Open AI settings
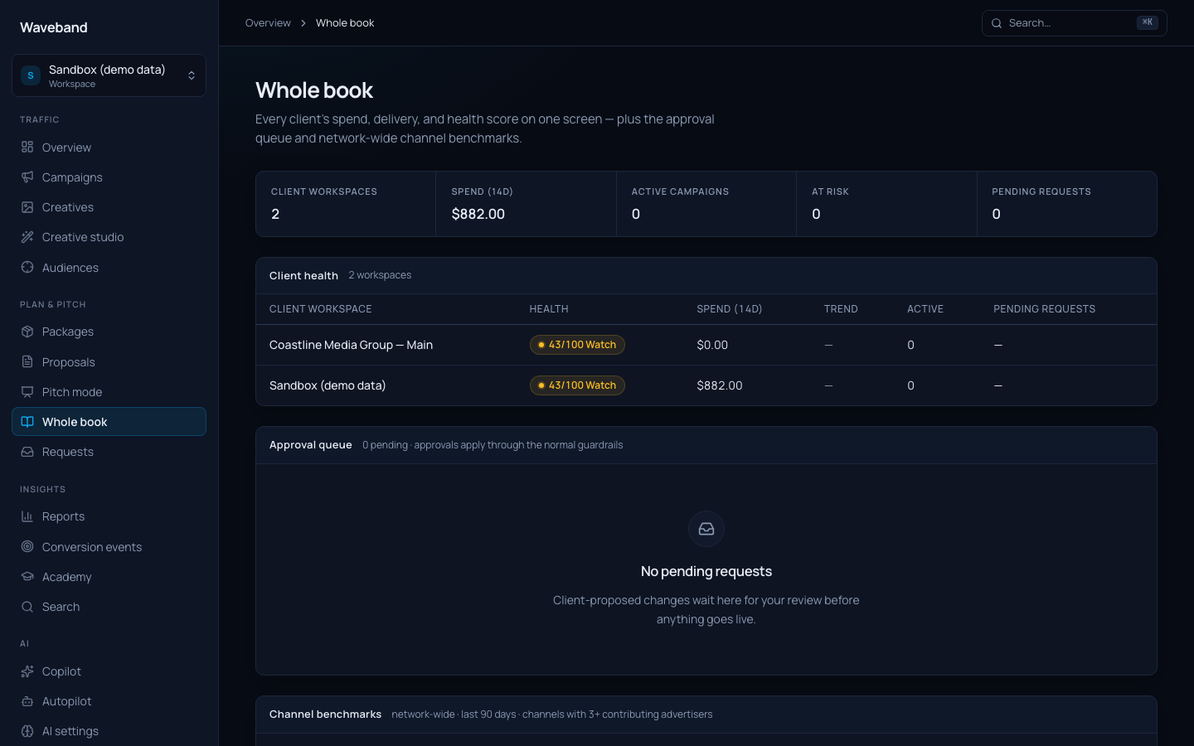The image size is (1194, 746). pyautogui.click(x=109, y=731)
